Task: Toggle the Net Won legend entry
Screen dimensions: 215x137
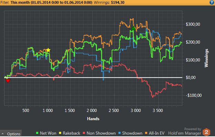Action: pyautogui.click(x=46, y=133)
